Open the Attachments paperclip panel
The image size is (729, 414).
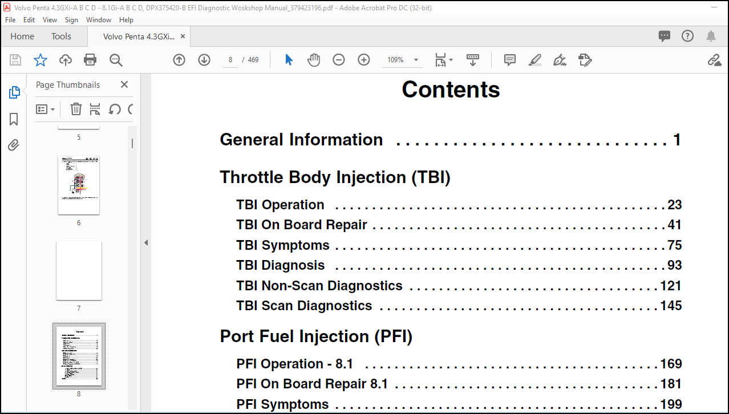coord(14,145)
